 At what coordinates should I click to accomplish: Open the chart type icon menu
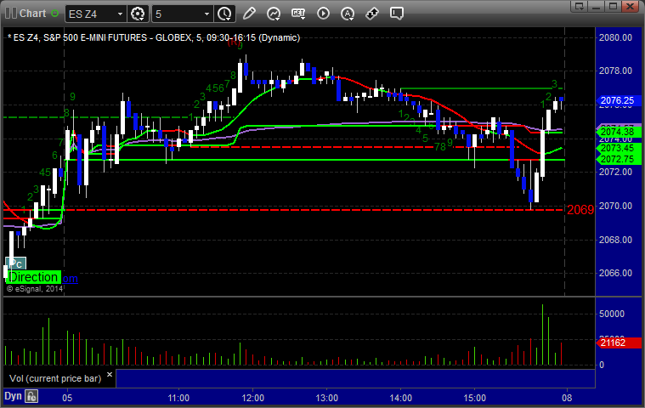coord(274,14)
